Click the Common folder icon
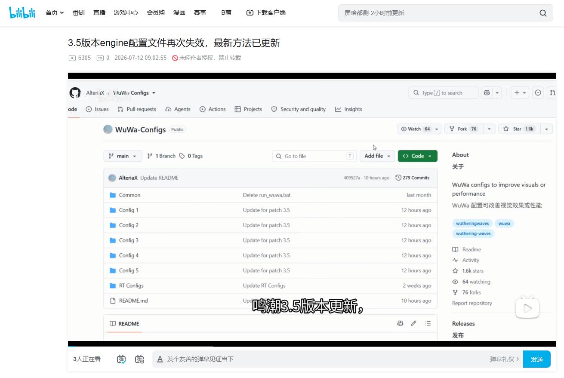Image resolution: width=564 pixels, height=378 pixels. click(x=113, y=195)
